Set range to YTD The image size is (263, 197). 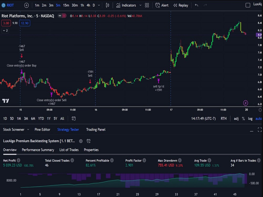click(41, 119)
